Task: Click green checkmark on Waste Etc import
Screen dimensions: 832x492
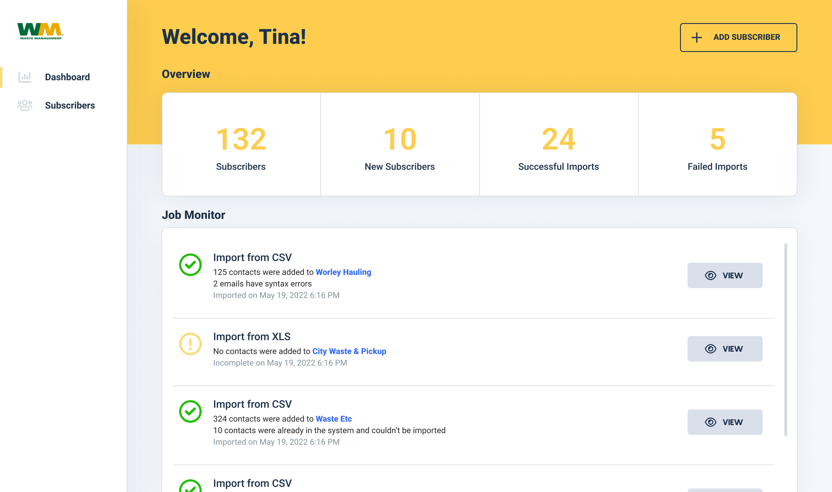Action: [190, 411]
